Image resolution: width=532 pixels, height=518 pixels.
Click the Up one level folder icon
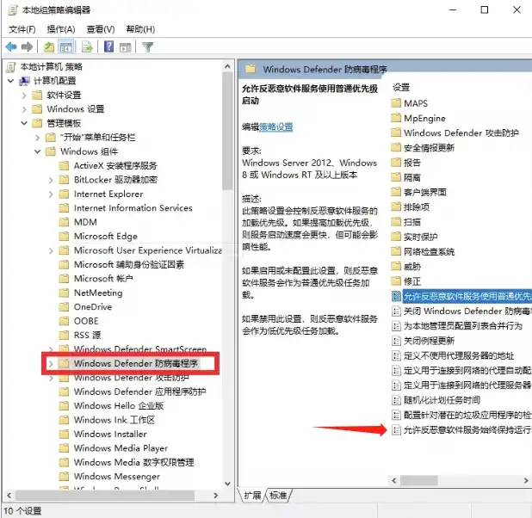(49, 46)
